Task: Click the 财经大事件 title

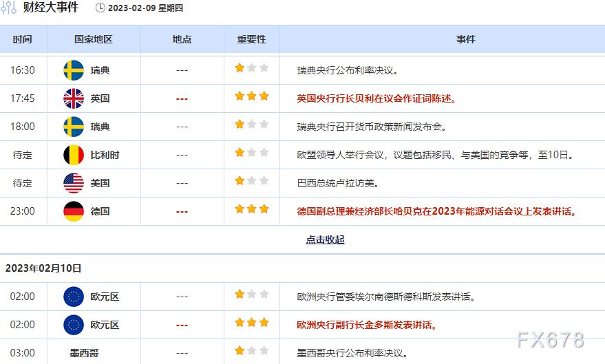Action: 50,8
